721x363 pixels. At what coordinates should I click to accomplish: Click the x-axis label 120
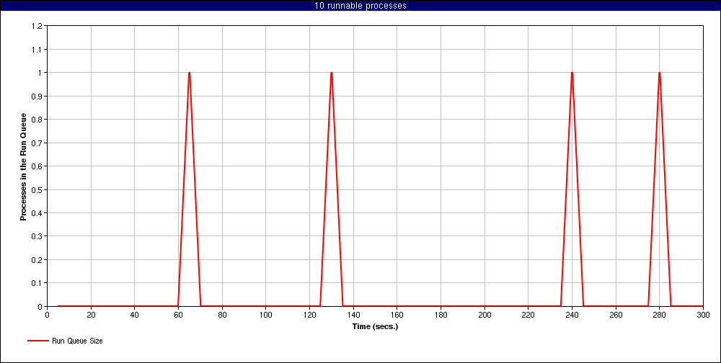coord(309,315)
